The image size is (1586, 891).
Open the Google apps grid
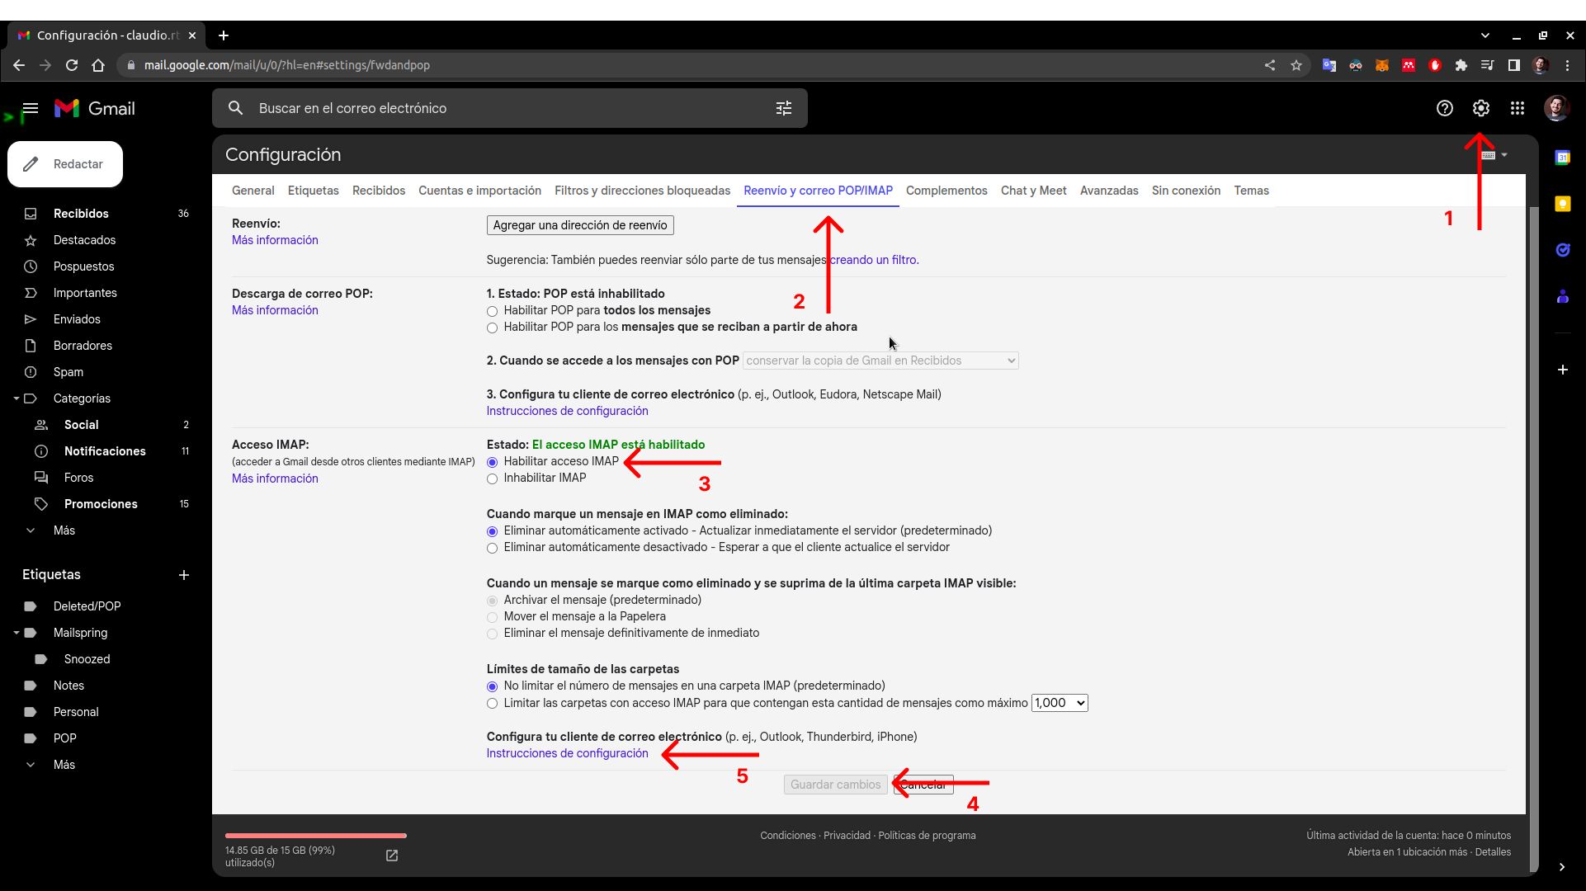coord(1518,108)
